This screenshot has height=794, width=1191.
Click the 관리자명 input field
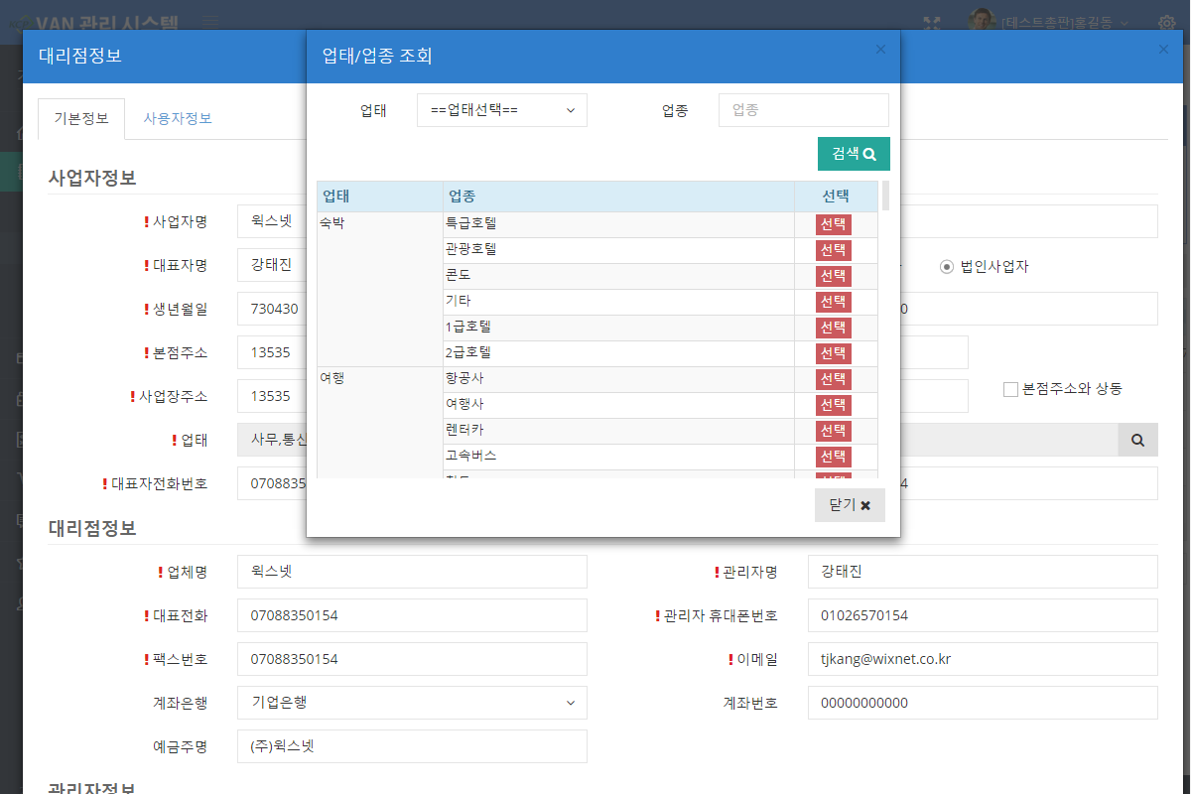pyautogui.click(x=983, y=572)
